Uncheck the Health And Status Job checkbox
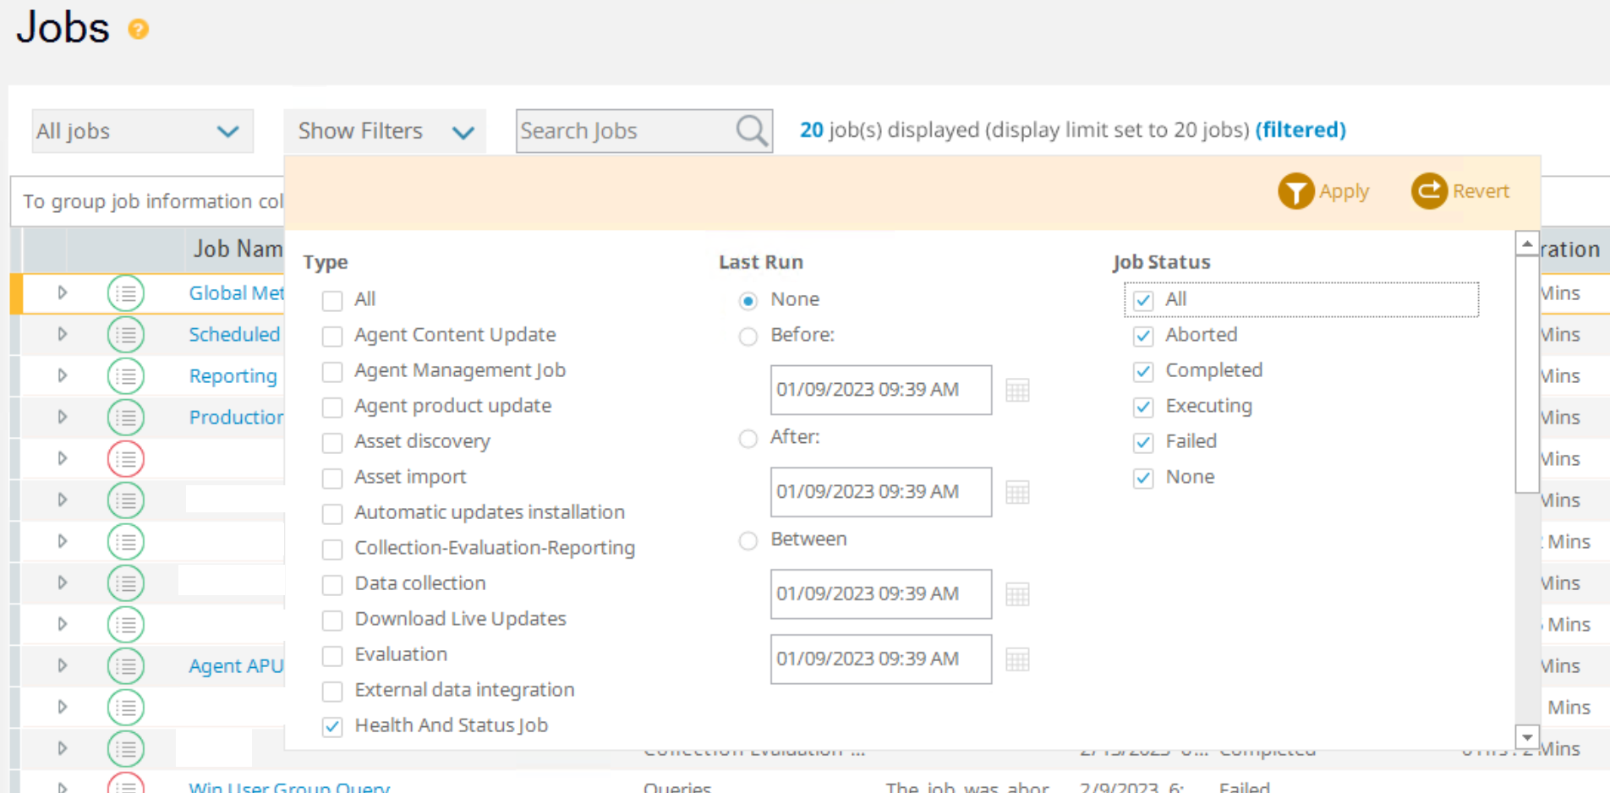The height and width of the screenshot is (793, 1610). (x=332, y=727)
